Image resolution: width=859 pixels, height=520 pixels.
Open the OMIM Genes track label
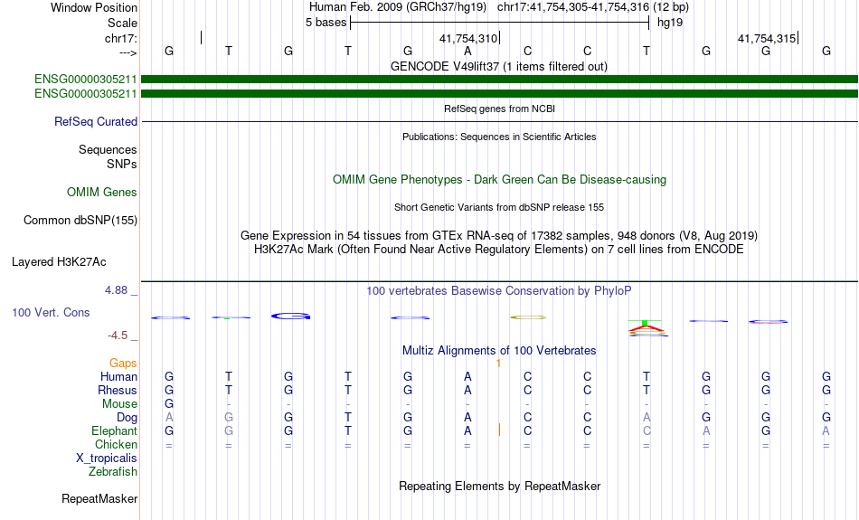pyautogui.click(x=101, y=193)
